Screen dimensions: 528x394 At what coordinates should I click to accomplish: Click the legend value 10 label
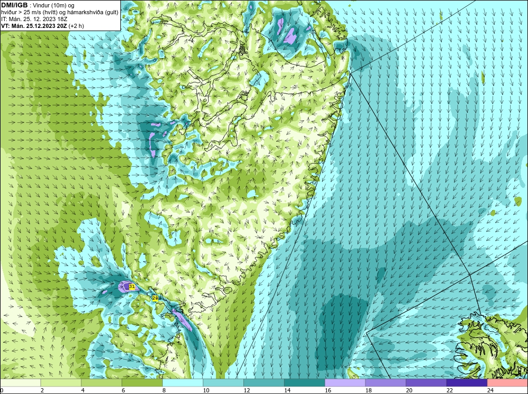tap(206, 390)
